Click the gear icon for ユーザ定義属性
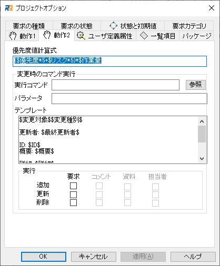The width and height of the screenshot is (220, 266). pos(81,36)
